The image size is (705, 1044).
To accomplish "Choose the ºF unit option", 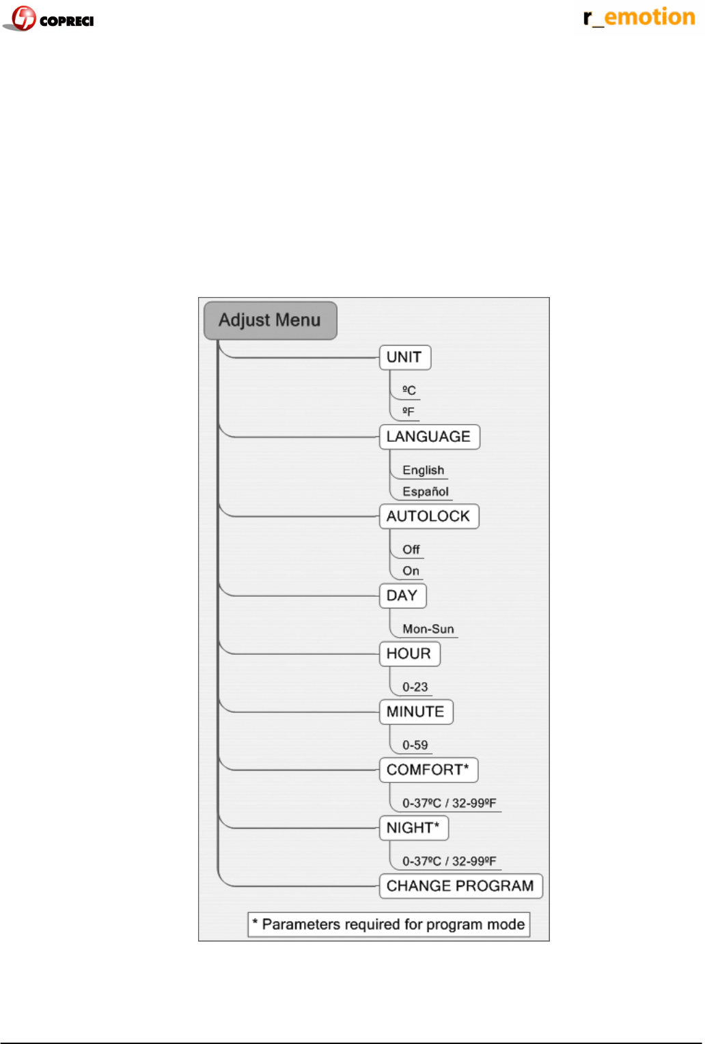I will tap(408, 412).
